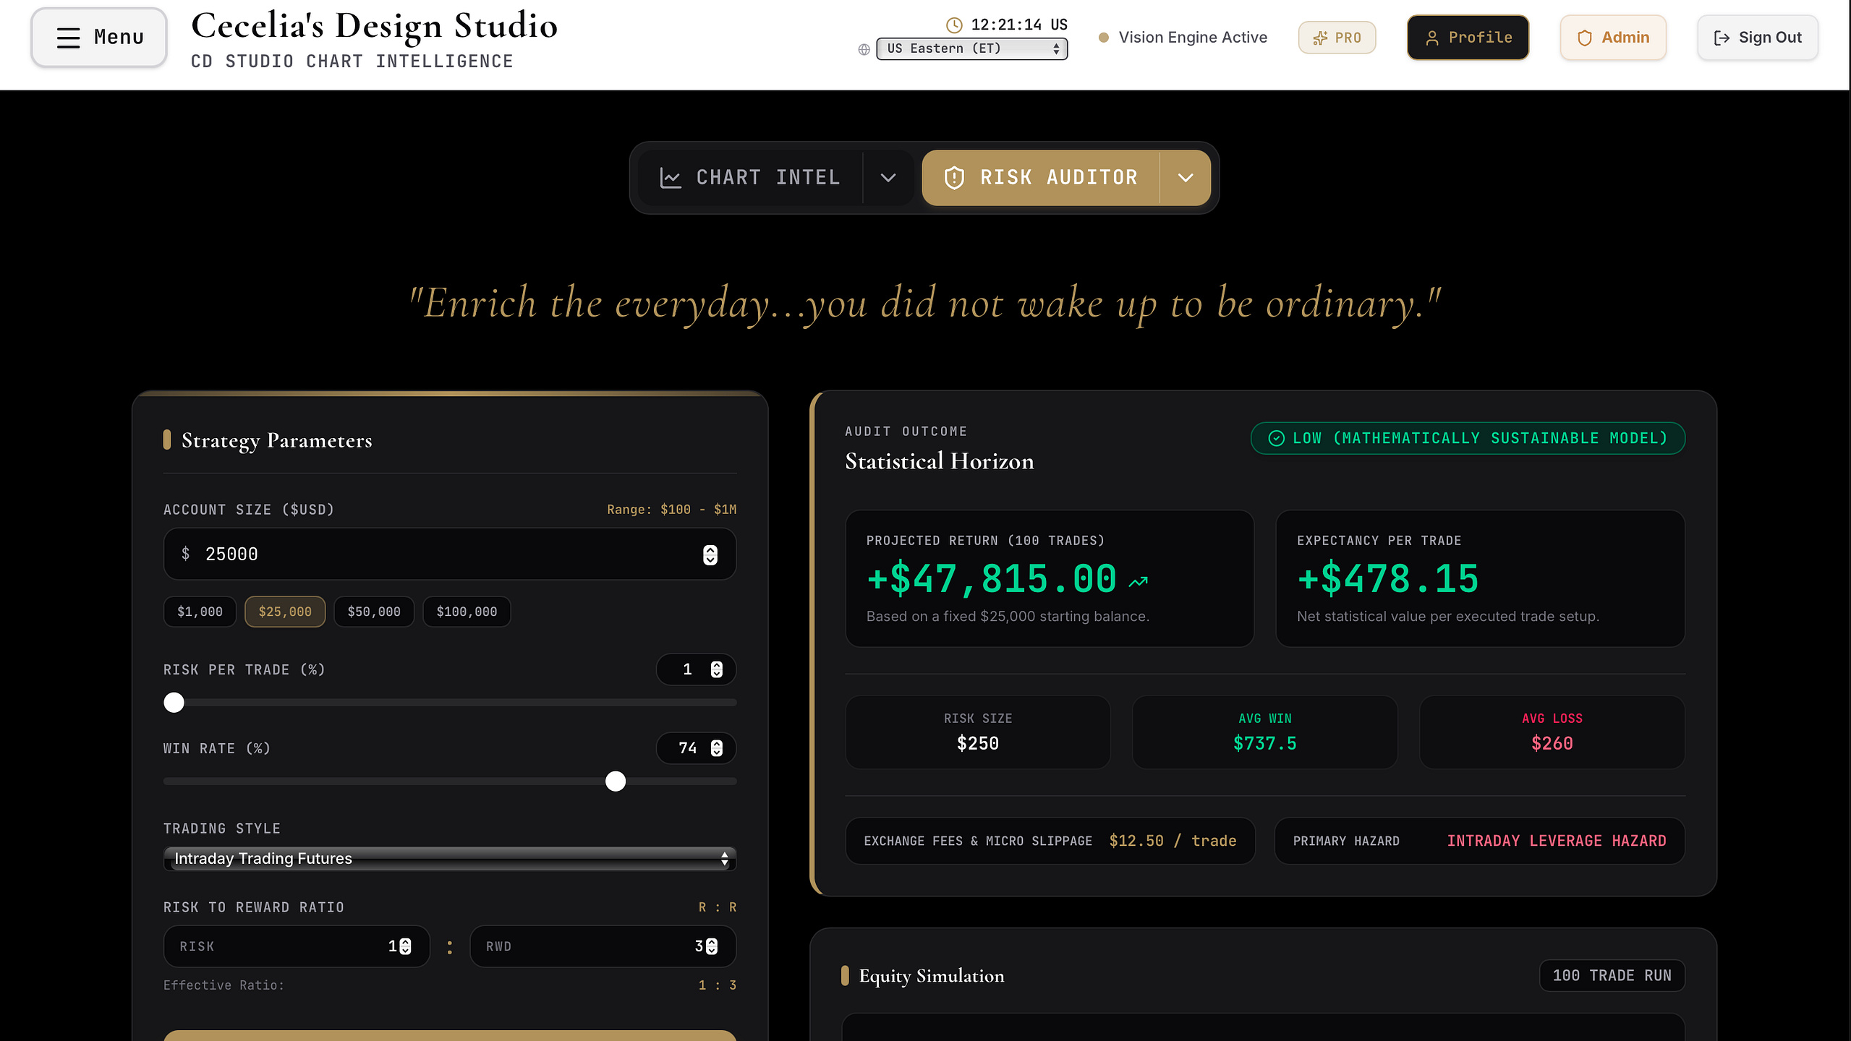Click the INTRADAY LEVERAGE HAZARD text
This screenshot has width=1851, height=1041.
point(1557,841)
